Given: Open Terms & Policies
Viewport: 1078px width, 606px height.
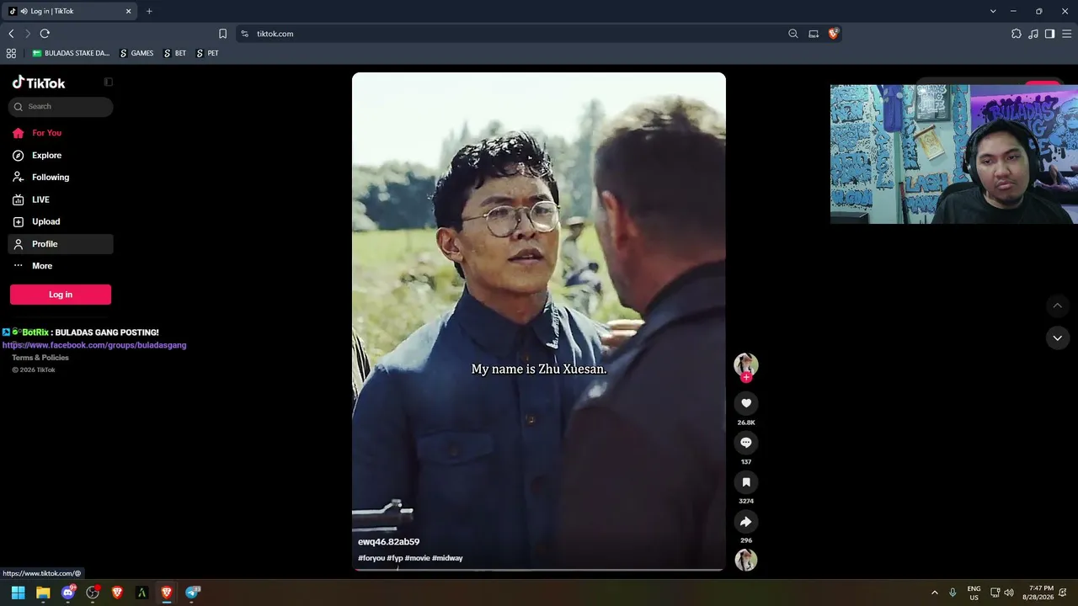Looking at the screenshot, I should pyautogui.click(x=40, y=358).
